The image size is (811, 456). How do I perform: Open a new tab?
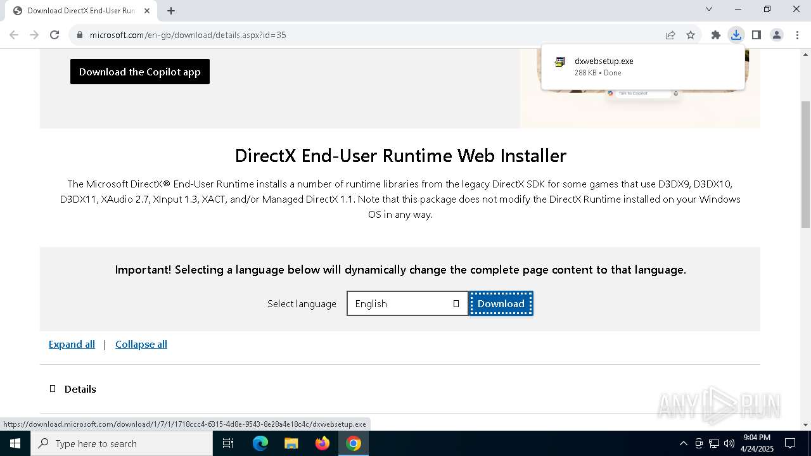[x=171, y=11]
